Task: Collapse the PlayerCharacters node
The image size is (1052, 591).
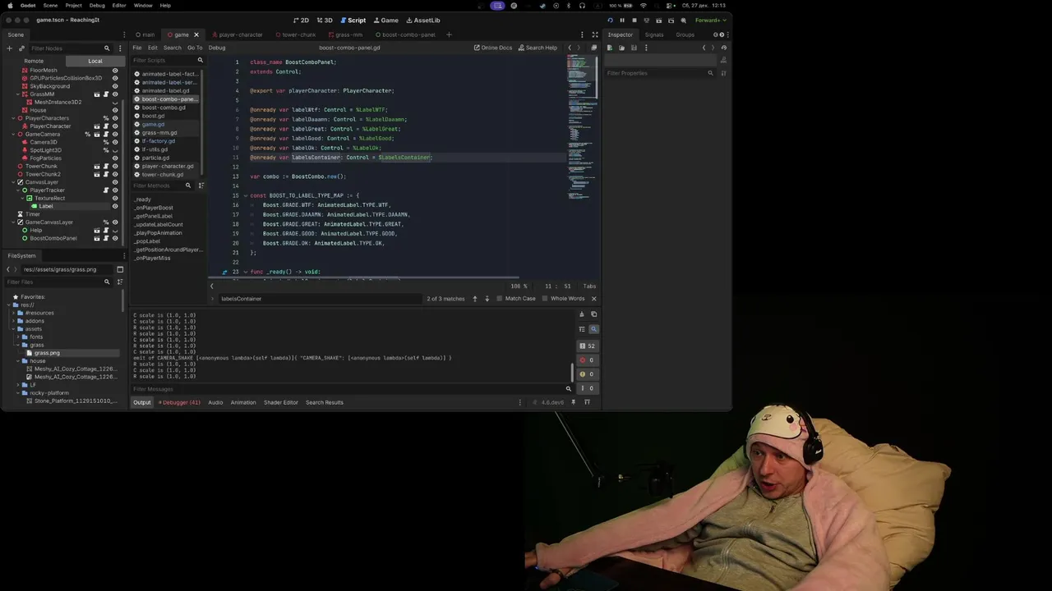Action: tap(13, 118)
